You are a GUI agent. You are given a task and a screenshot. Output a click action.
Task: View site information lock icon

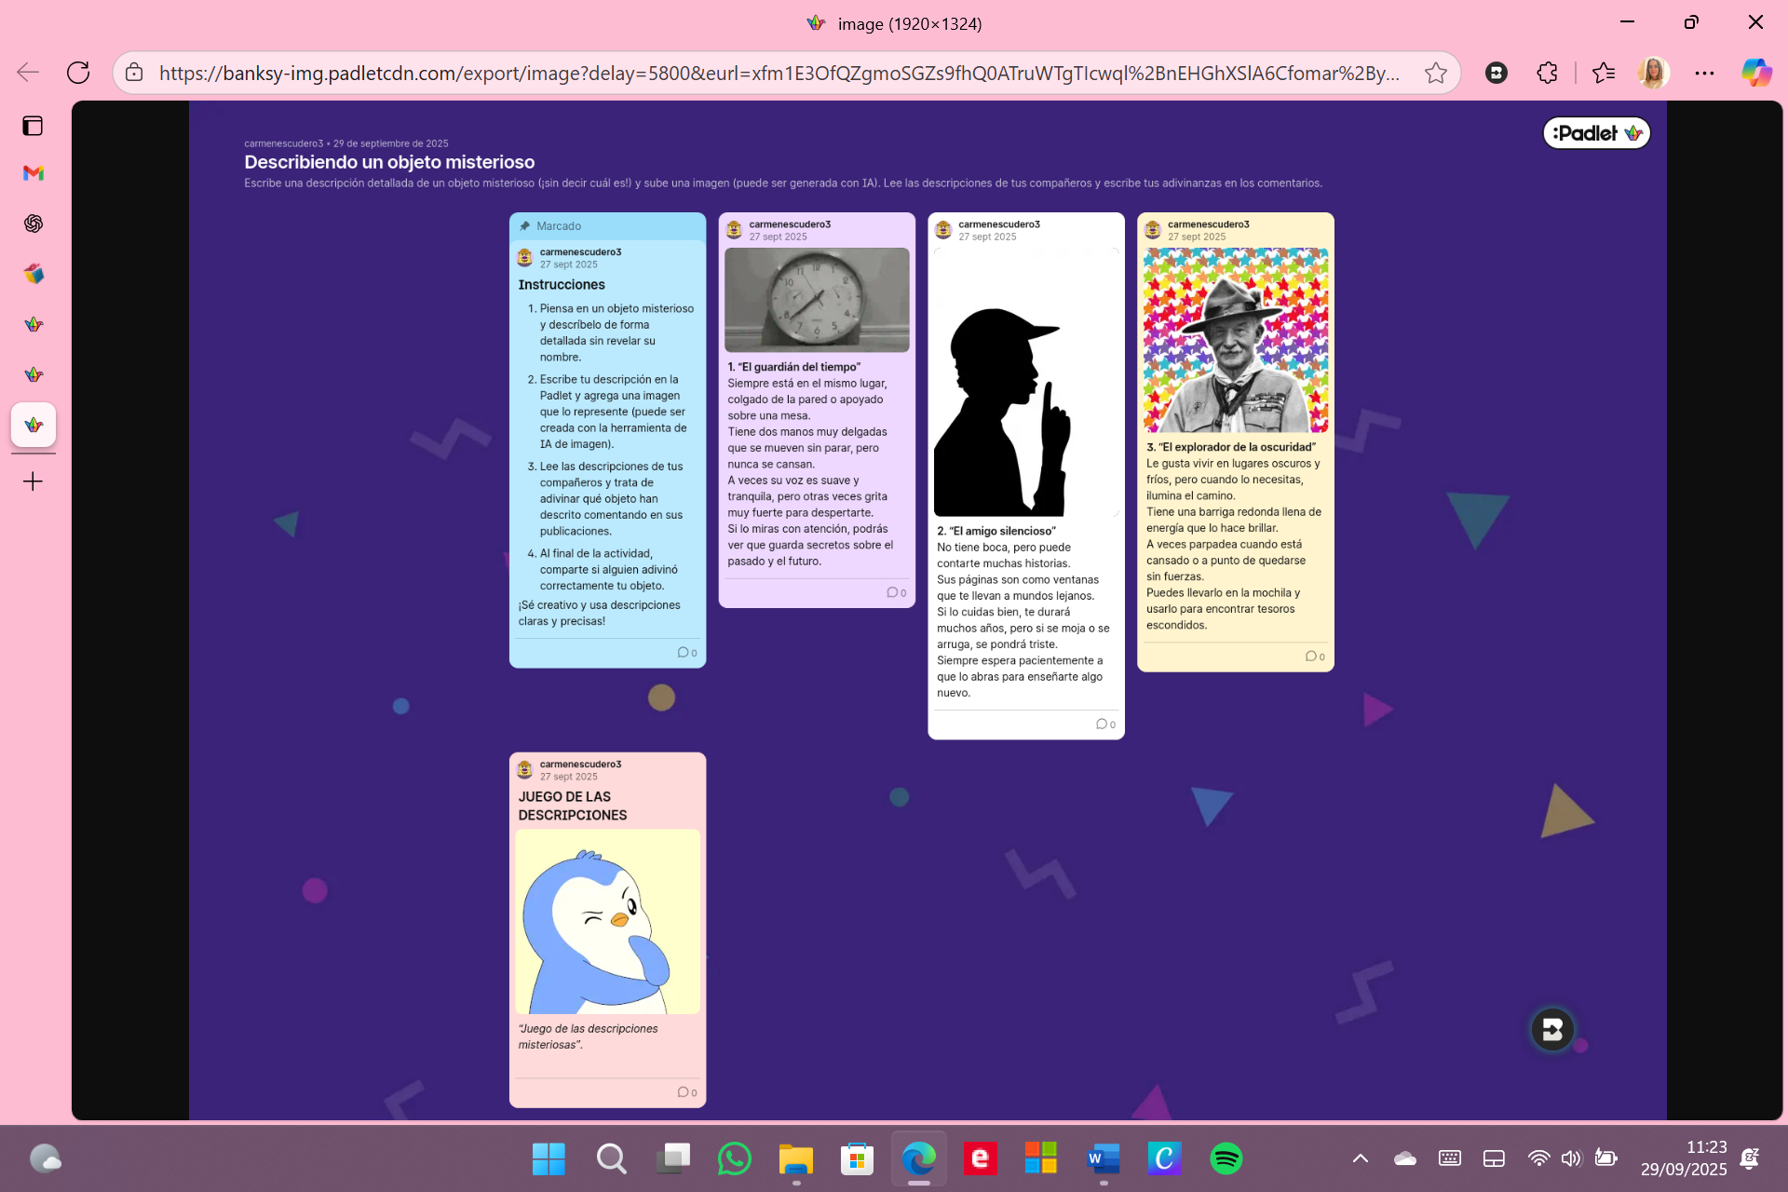pyautogui.click(x=135, y=73)
